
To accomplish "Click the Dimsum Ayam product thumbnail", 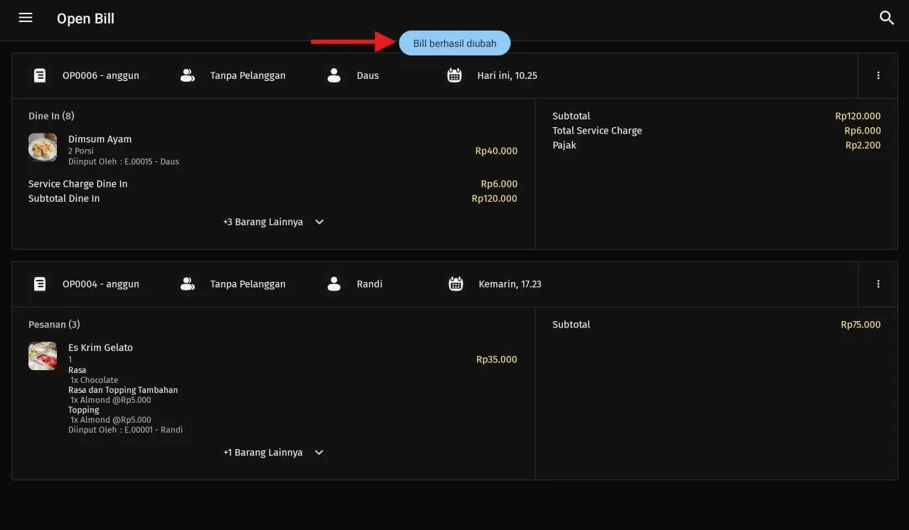I will click(x=43, y=148).
